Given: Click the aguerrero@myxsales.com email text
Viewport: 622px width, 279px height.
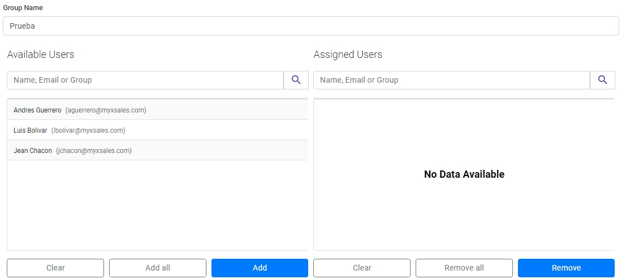Looking at the screenshot, I should click(x=106, y=110).
